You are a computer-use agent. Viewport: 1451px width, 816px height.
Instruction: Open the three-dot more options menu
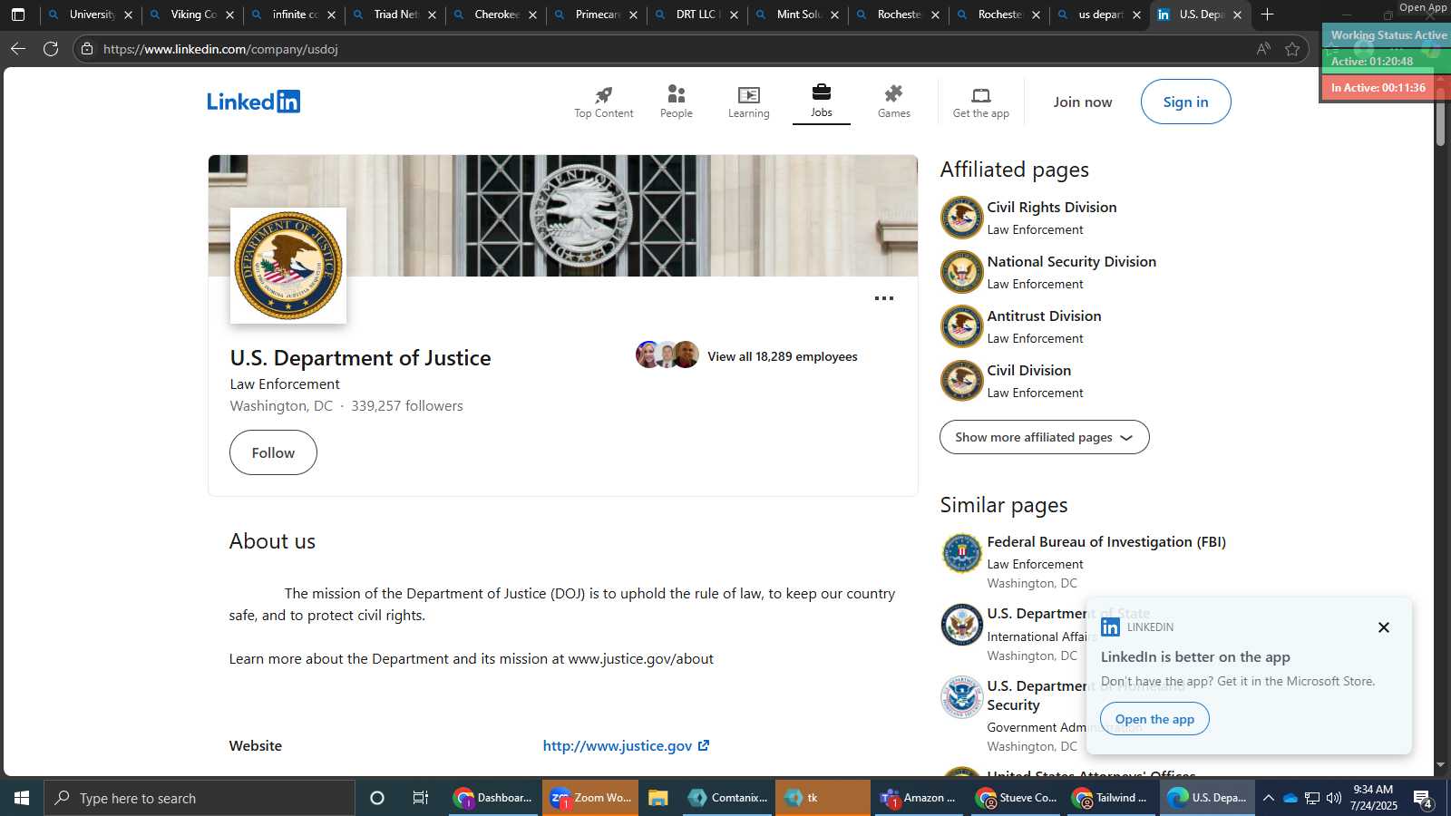[x=883, y=298]
